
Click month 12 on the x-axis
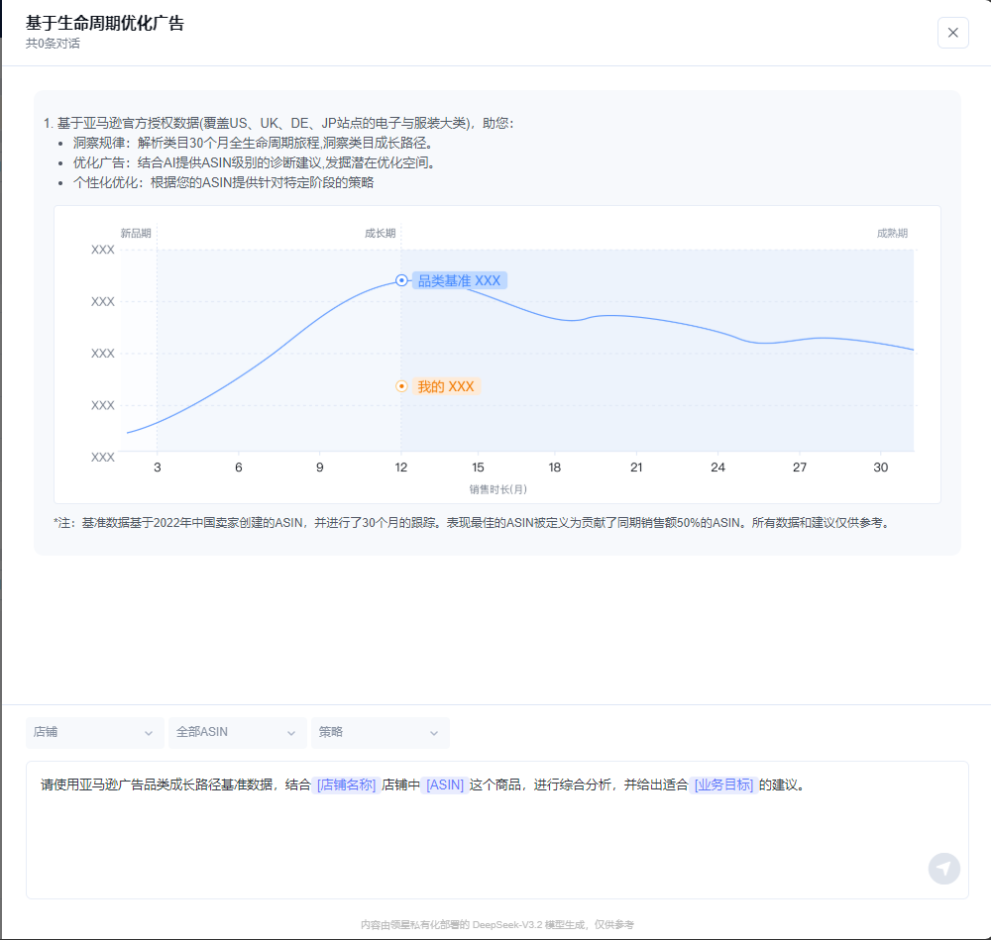pyautogui.click(x=401, y=468)
